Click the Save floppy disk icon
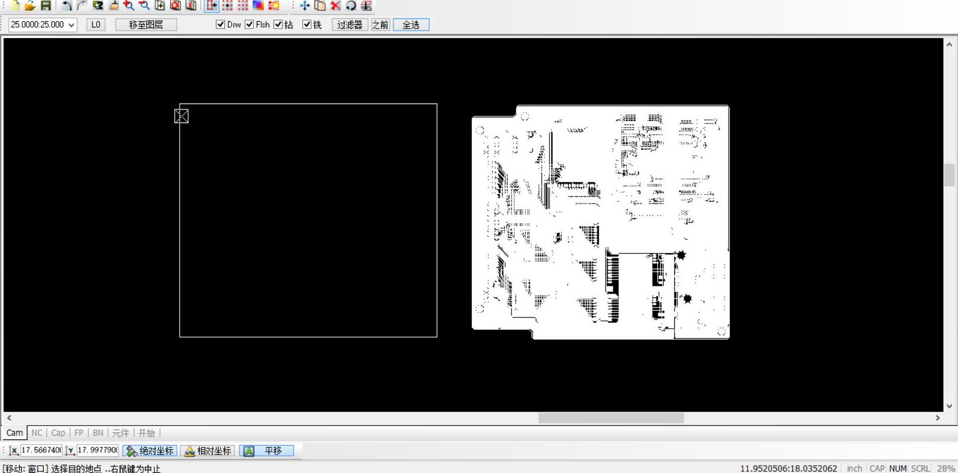958x473 pixels. pos(46,6)
